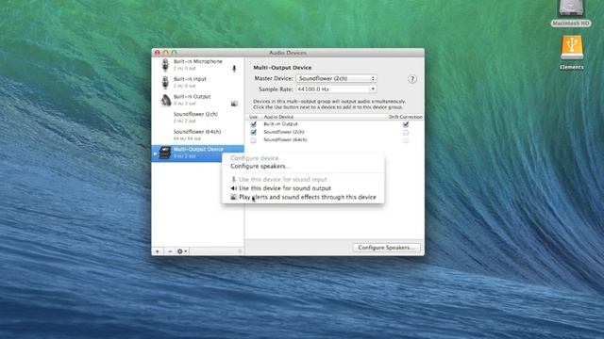Add a new audio device with plus
Viewport: 604px width, 339px height.
pos(158,251)
